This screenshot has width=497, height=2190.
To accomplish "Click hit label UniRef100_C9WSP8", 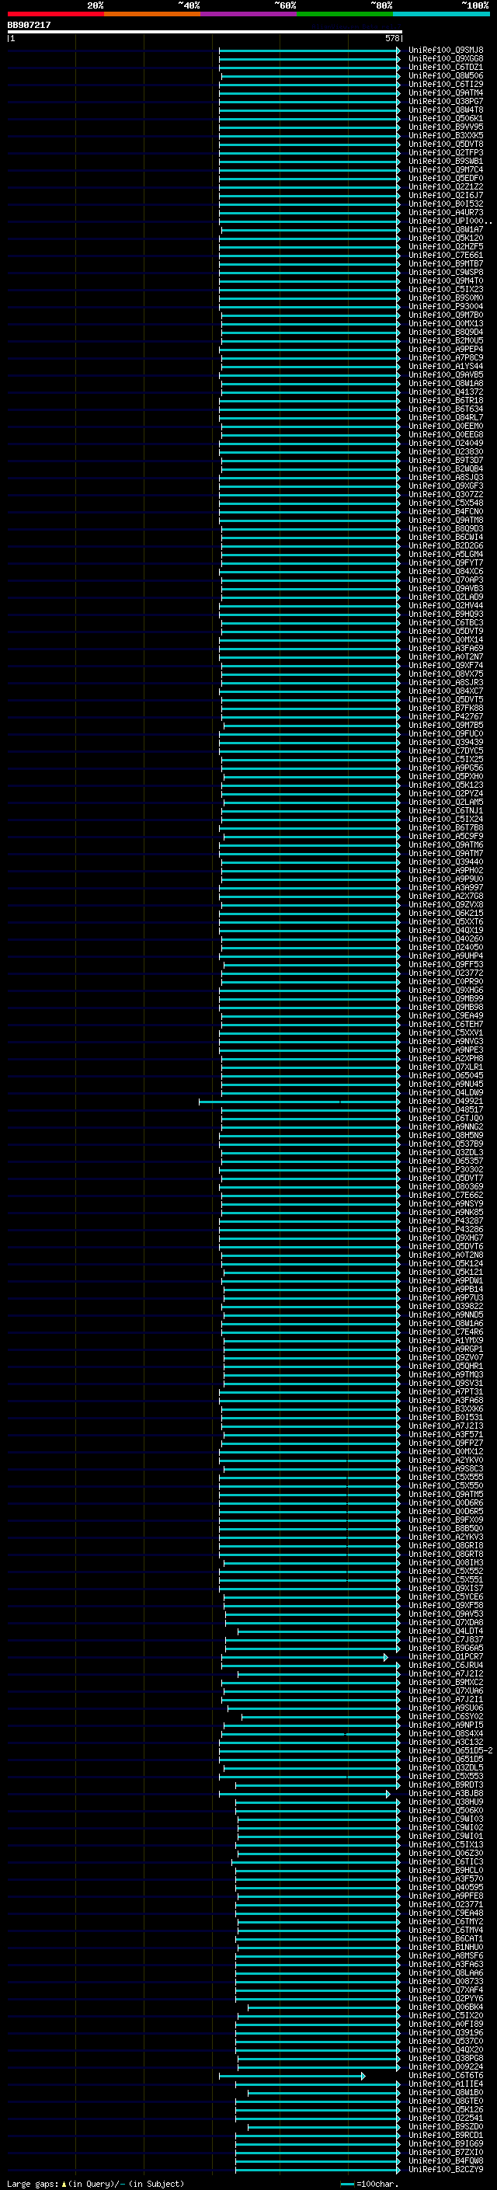I will (x=445, y=272).
